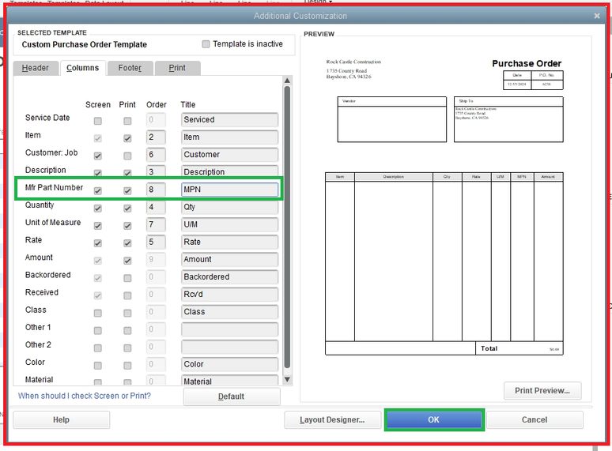Click the Description title field
Image resolution: width=612 pixels, height=451 pixels.
click(x=230, y=171)
